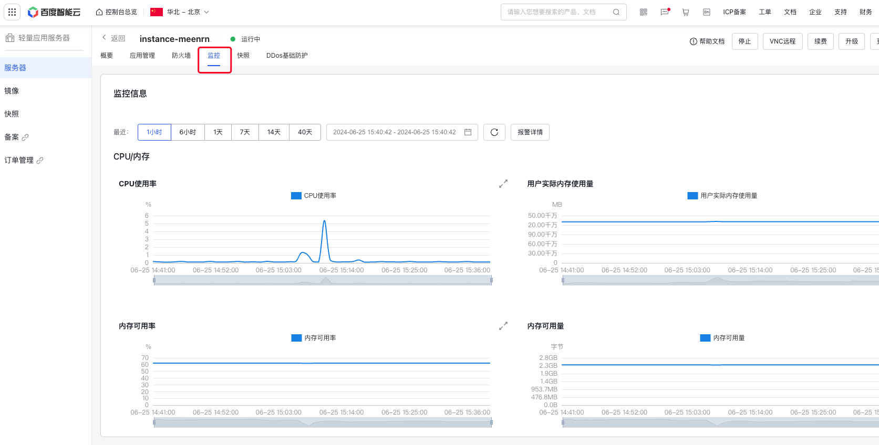Click the back arrow next to 返回
This screenshot has width=879, height=445.
[x=104, y=38]
